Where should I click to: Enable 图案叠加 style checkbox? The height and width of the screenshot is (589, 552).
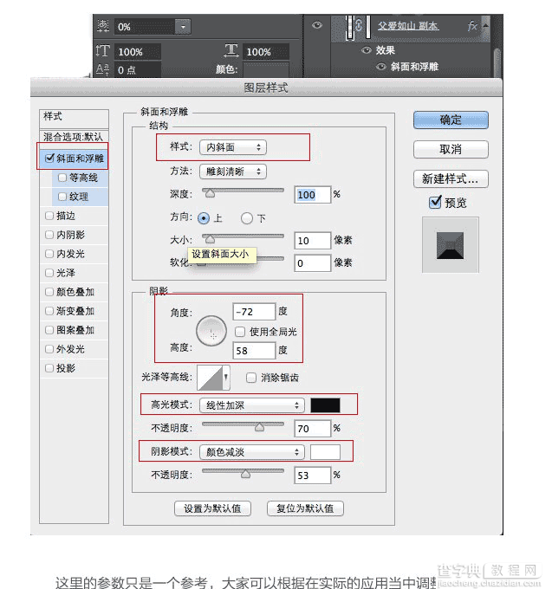49,330
